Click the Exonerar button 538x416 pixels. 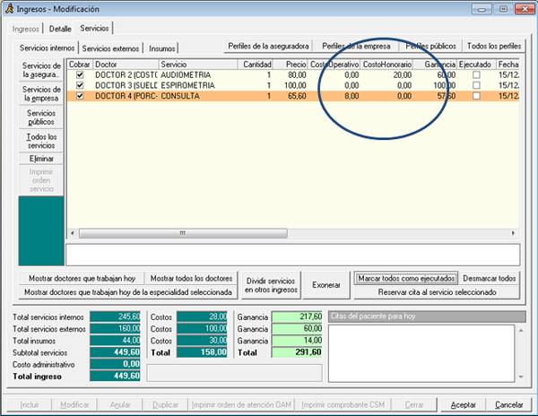pos(326,285)
